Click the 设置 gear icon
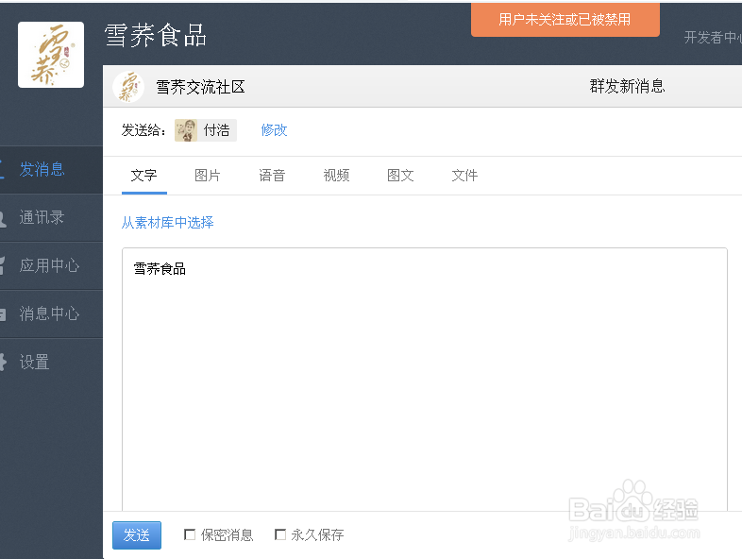 click(x=3, y=362)
